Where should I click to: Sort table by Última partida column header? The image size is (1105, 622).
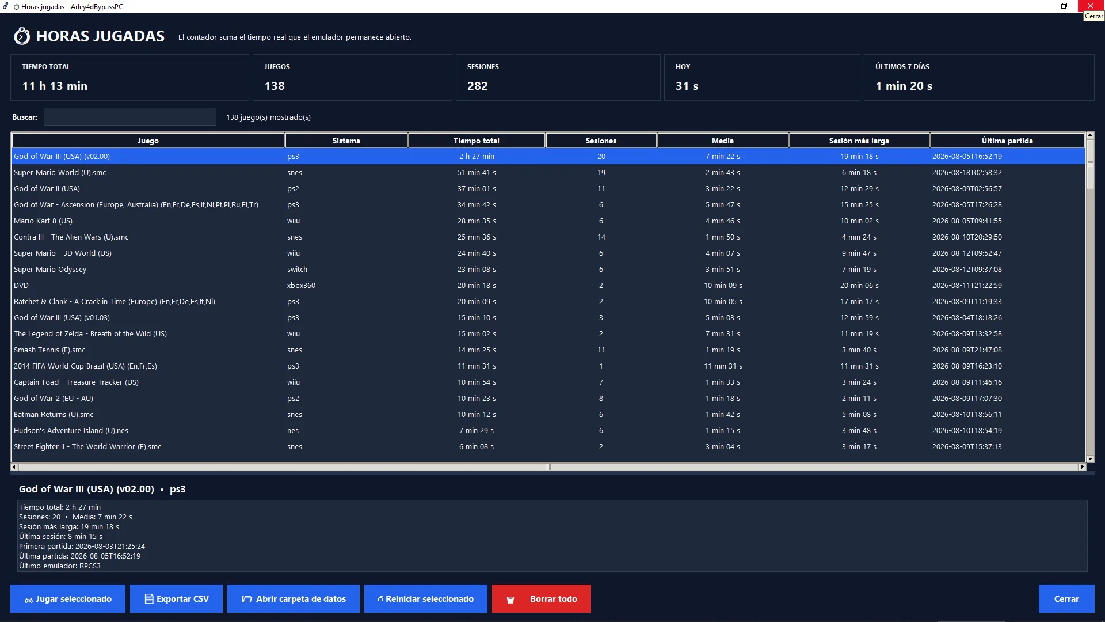(x=1007, y=141)
